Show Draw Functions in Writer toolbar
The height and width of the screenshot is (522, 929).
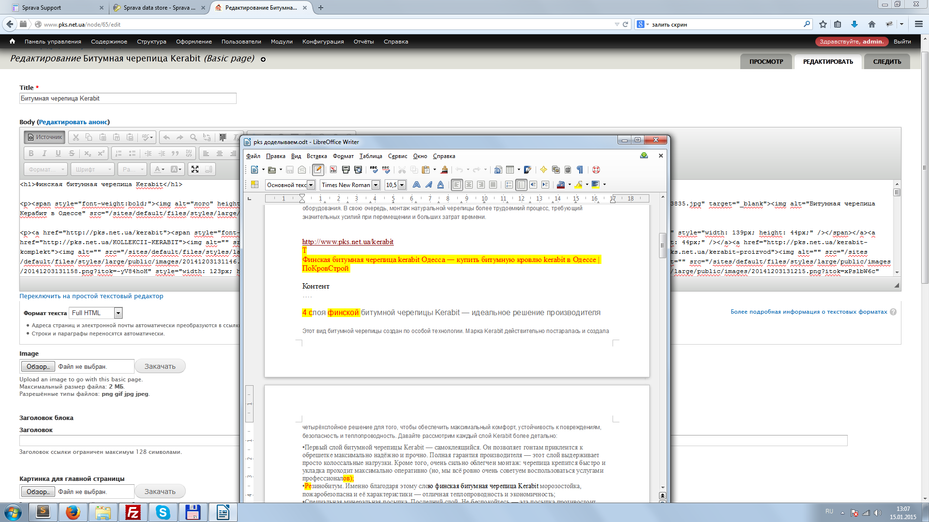click(528, 170)
